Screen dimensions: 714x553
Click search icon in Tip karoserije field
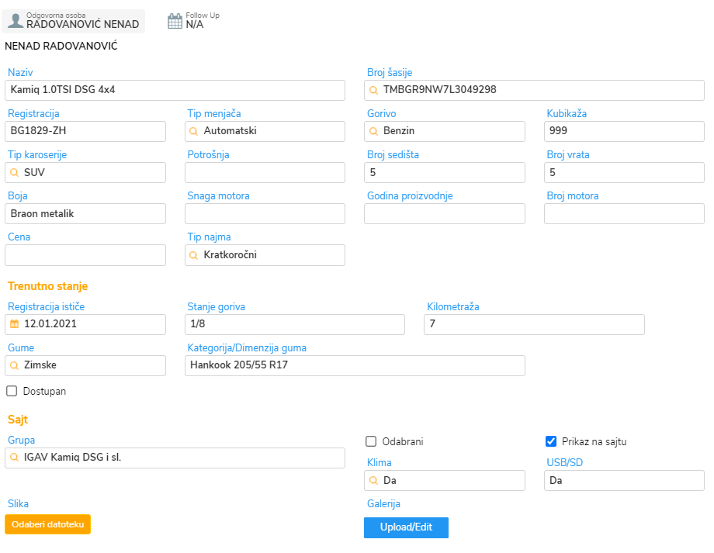point(14,173)
